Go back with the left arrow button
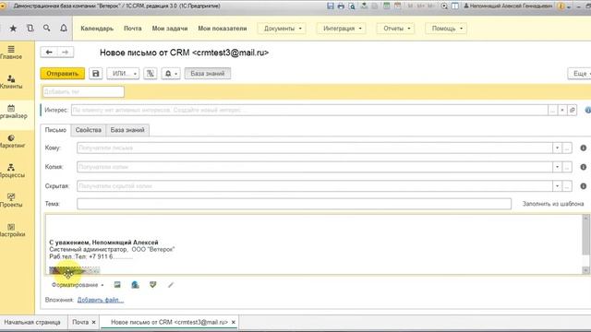This screenshot has height=332, width=591. (49, 52)
